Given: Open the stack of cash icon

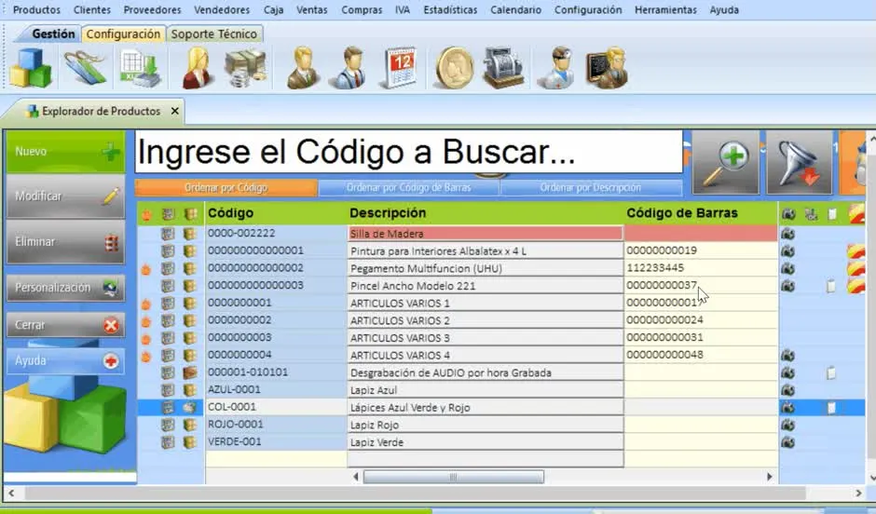Looking at the screenshot, I should [245, 68].
